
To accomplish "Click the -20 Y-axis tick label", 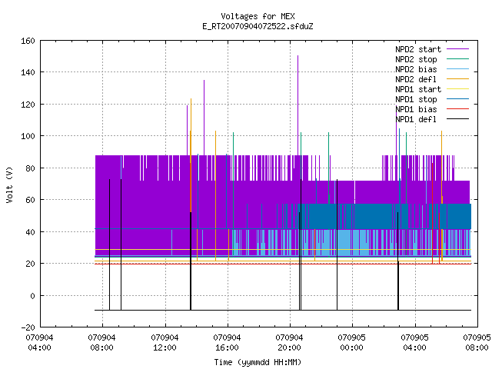I will (28, 327).
